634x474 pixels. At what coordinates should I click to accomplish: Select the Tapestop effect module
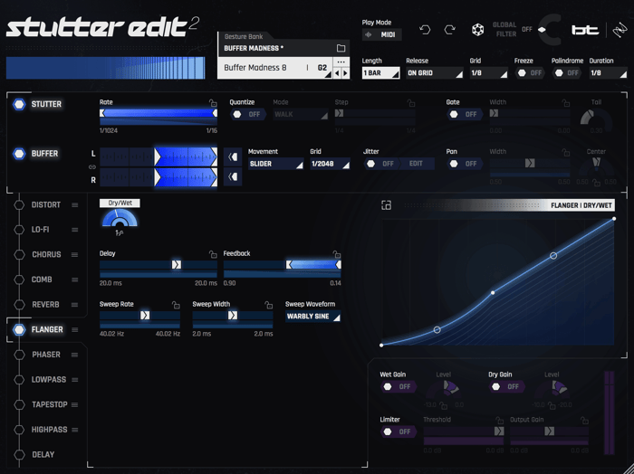[49, 404]
